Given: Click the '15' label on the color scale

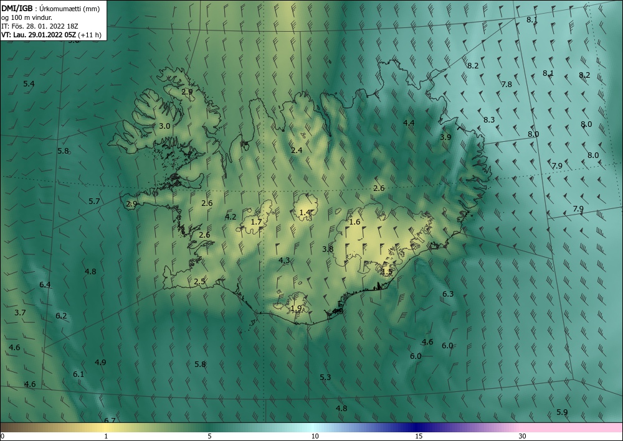Looking at the screenshot, I should [419, 436].
